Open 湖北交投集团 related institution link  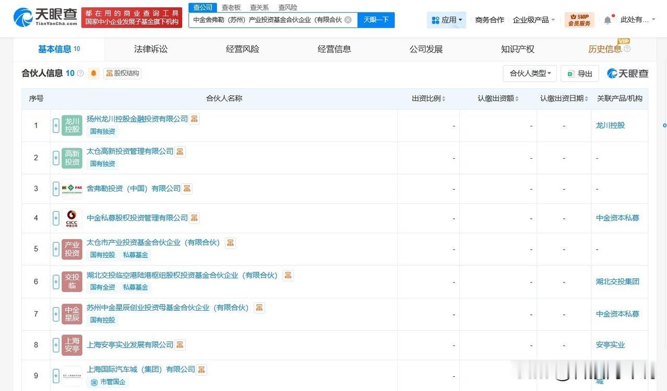(x=617, y=281)
